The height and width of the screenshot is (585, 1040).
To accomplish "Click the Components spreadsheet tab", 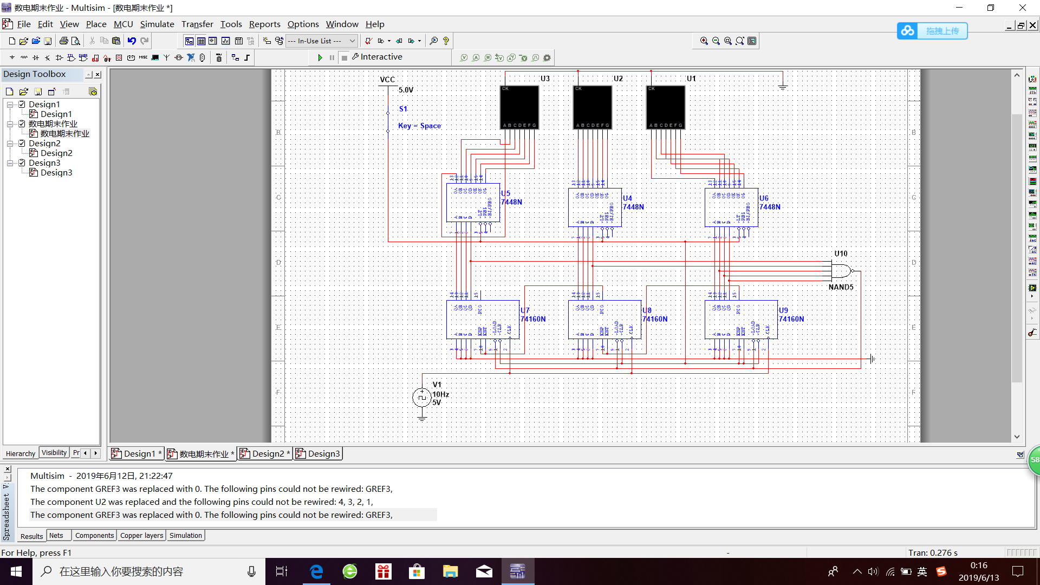I will point(94,535).
